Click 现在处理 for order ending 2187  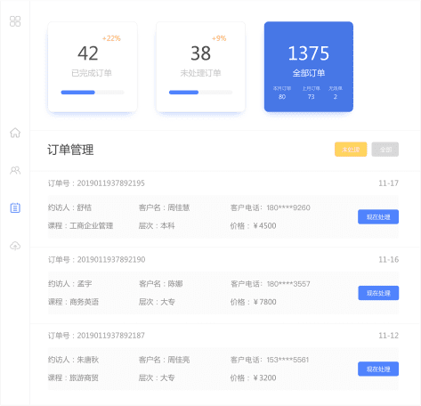click(x=378, y=369)
